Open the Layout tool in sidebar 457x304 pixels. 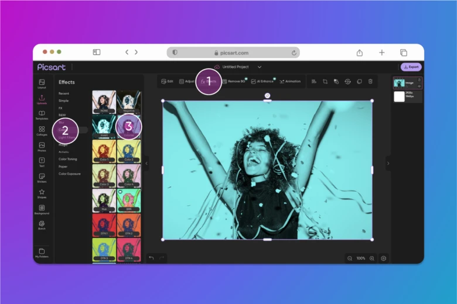42,83
